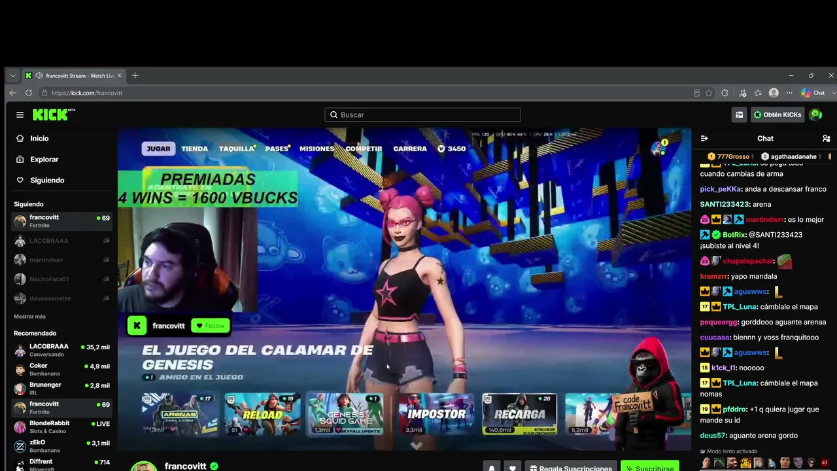Click the heart follow button
Viewport: 837px width, 471px height.
coord(513,468)
